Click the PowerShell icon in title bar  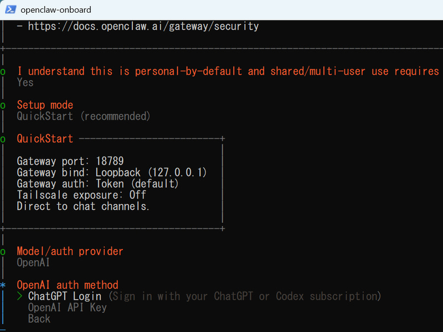[11, 9]
